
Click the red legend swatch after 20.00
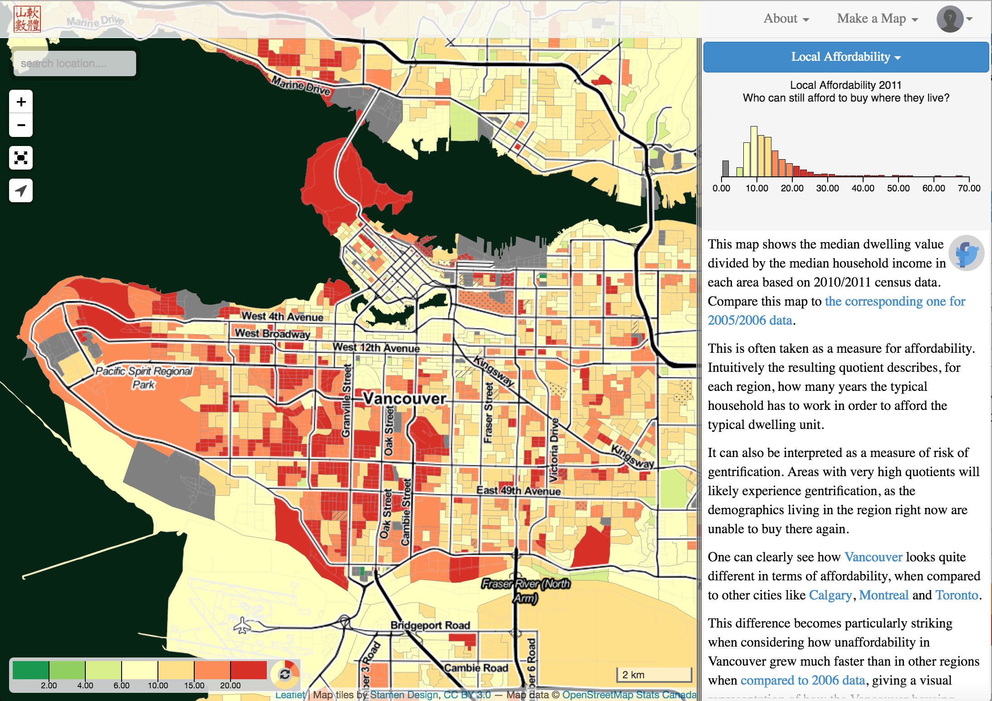point(248,670)
